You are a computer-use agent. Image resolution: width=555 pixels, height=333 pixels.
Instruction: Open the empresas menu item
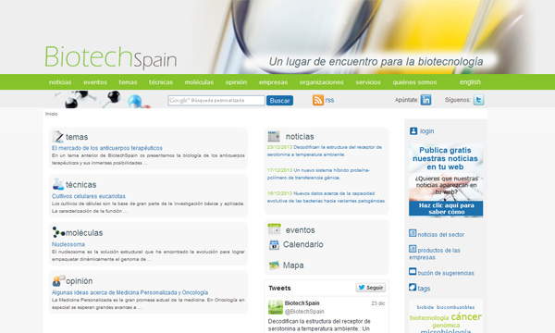pyautogui.click(x=273, y=82)
